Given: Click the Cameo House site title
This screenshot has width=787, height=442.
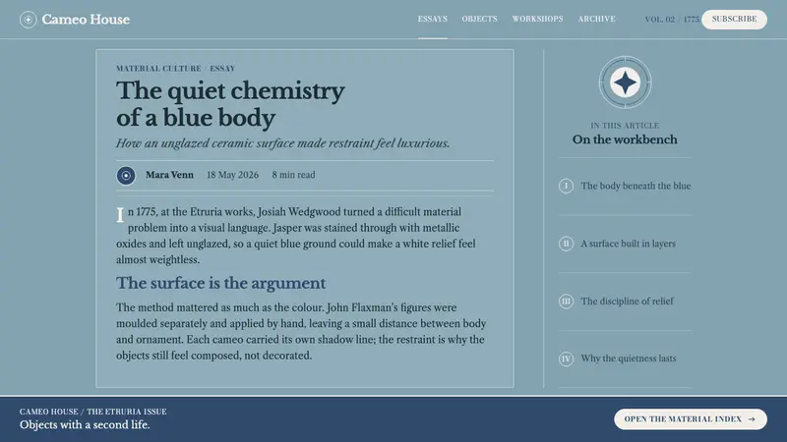Looking at the screenshot, I should [x=86, y=20].
